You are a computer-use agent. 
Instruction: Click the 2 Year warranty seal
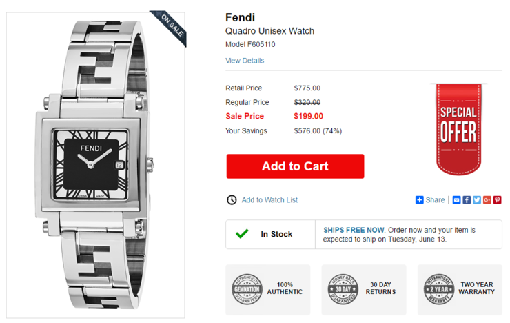(x=438, y=288)
